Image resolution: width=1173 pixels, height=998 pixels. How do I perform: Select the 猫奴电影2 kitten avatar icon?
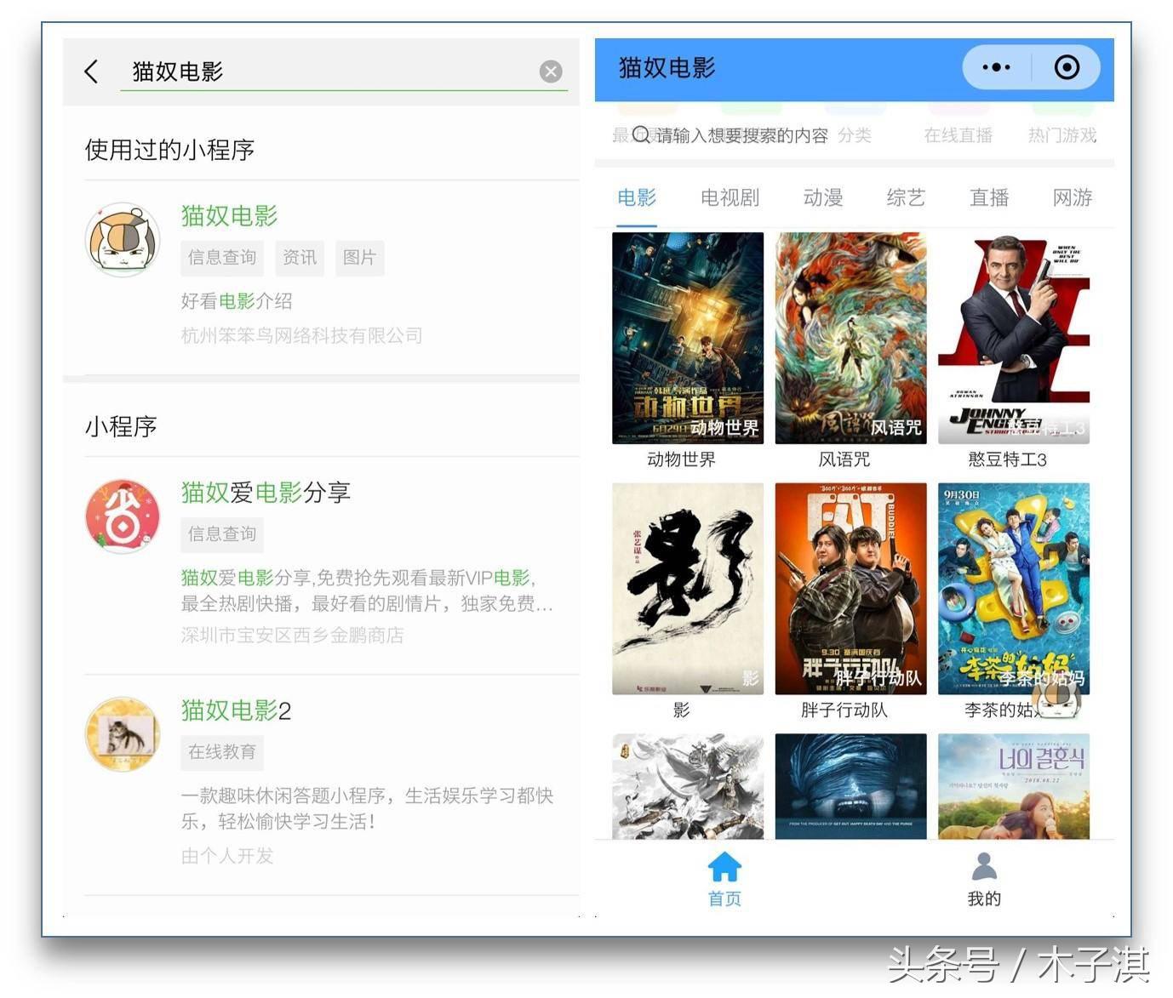(122, 734)
